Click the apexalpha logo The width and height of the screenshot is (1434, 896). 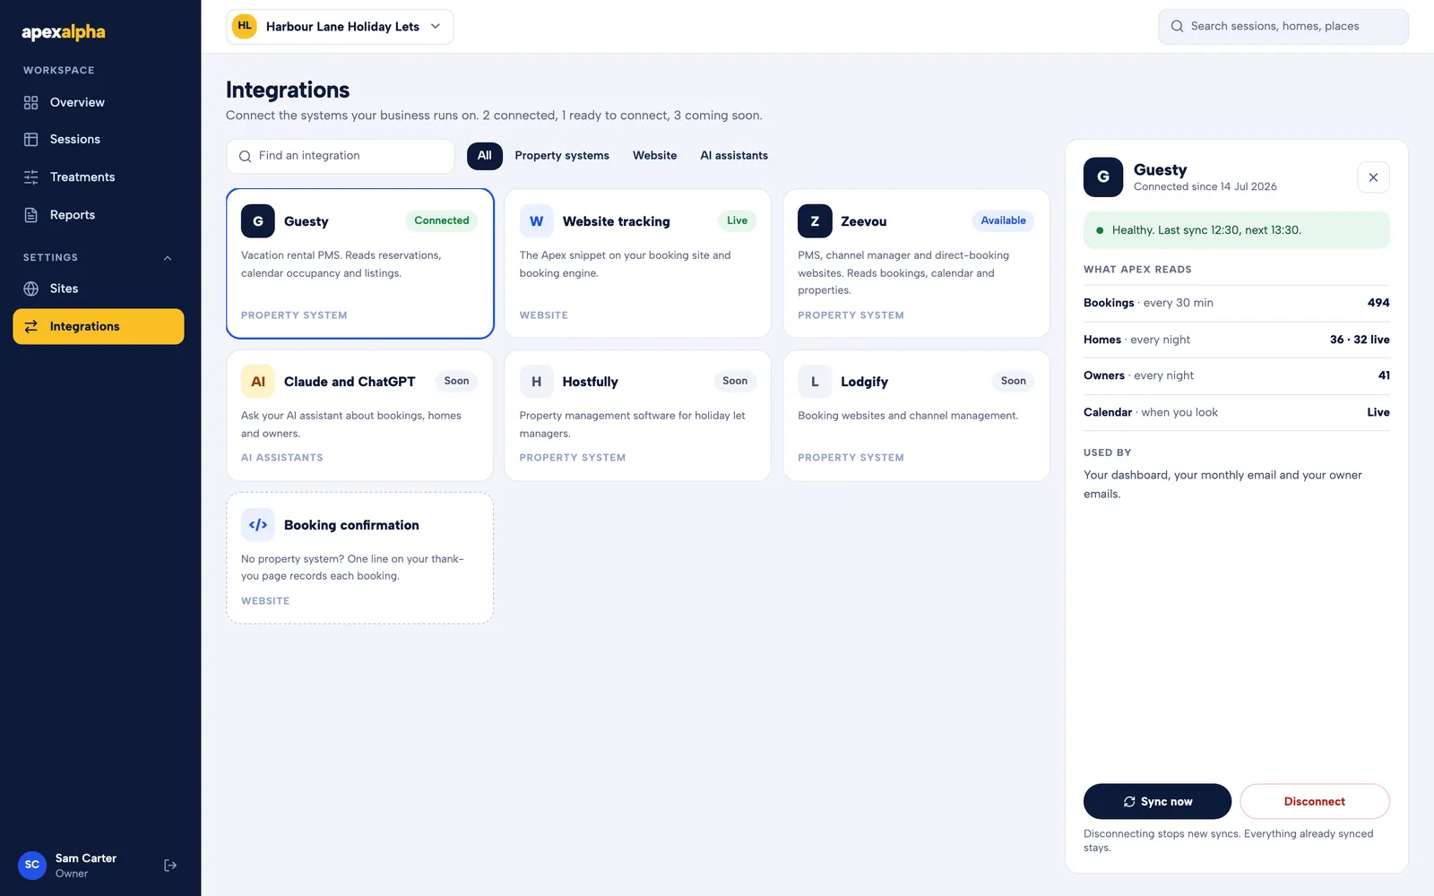tap(63, 32)
